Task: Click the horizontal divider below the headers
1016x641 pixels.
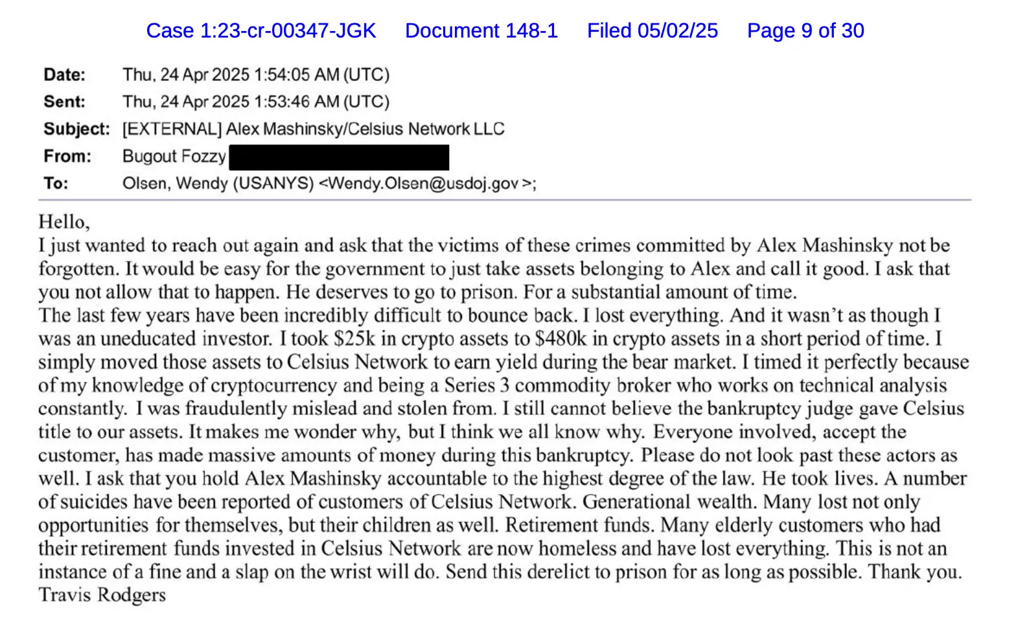Action: 504,200
